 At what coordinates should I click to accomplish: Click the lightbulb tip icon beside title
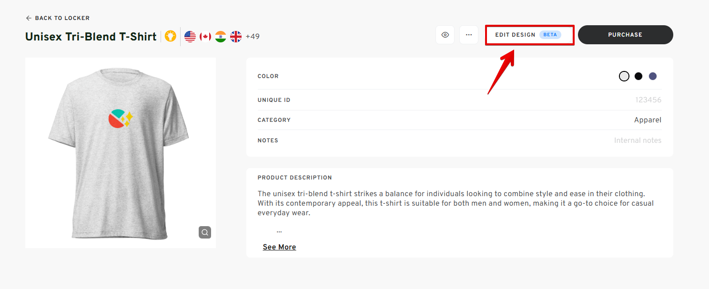(171, 36)
